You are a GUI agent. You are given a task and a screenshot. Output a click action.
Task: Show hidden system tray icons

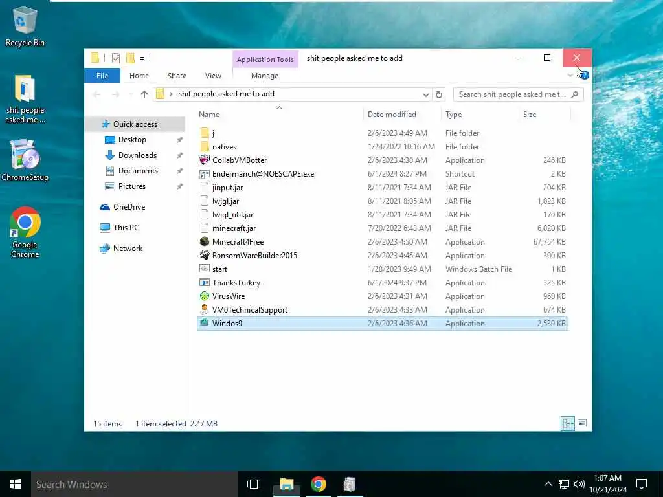[548, 484]
